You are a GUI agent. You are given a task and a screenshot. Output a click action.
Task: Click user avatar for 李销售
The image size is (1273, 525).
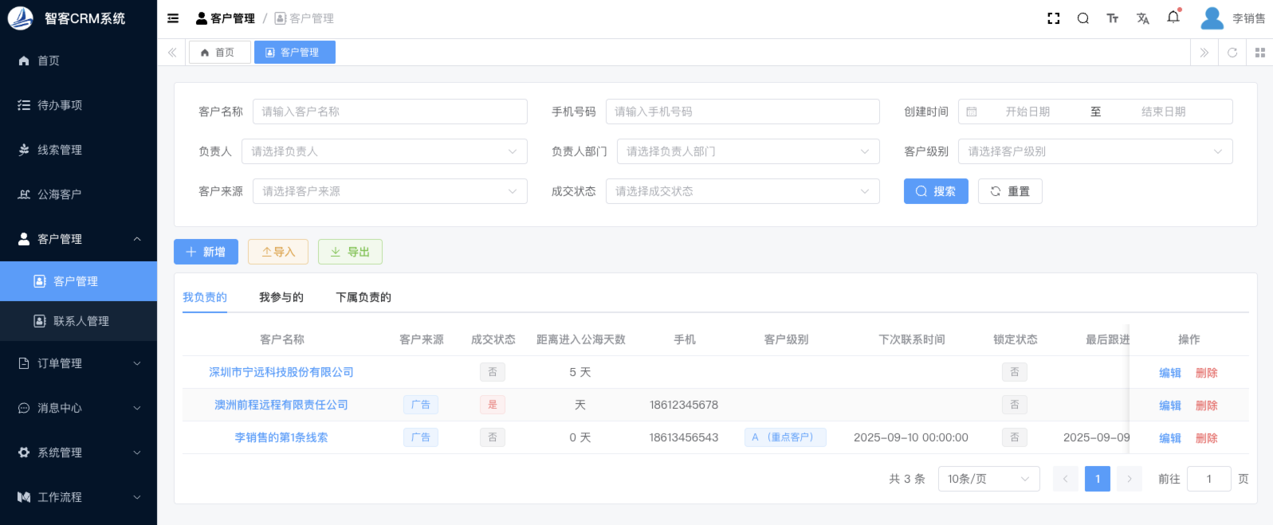pos(1212,18)
